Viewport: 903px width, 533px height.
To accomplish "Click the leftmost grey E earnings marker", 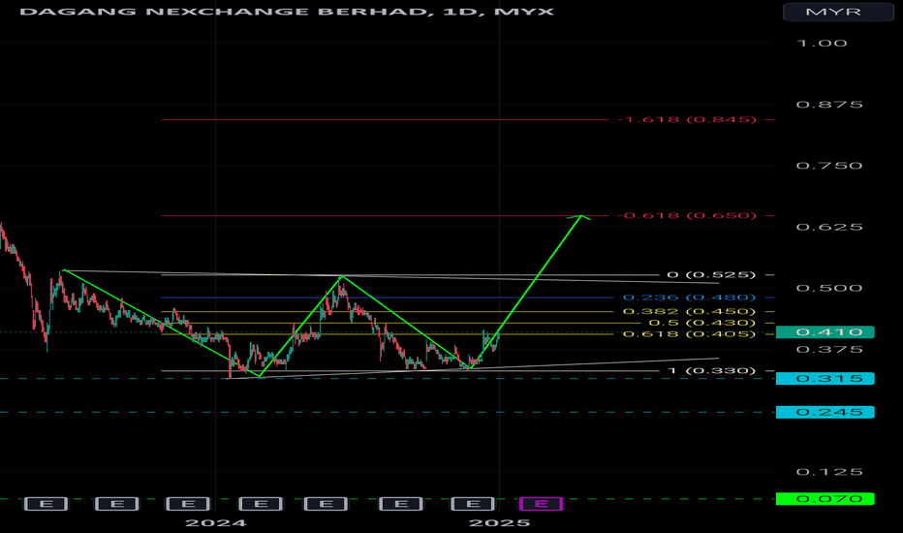I will click(47, 504).
